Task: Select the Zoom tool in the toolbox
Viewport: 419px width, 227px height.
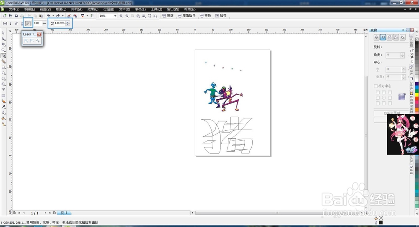Action: pos(3,50)
